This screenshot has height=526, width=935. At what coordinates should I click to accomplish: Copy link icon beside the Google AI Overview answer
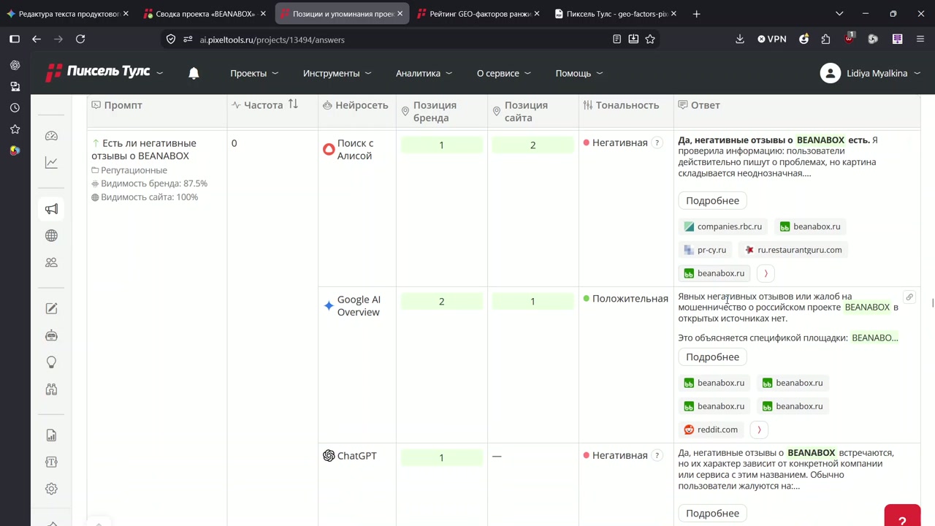click(x=909, y=297)
